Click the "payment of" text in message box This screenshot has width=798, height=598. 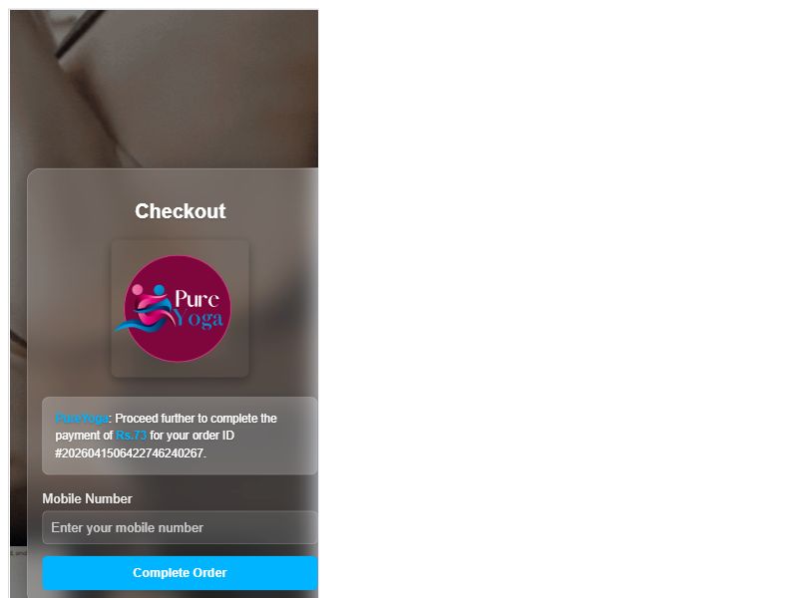tap(84, 436)
